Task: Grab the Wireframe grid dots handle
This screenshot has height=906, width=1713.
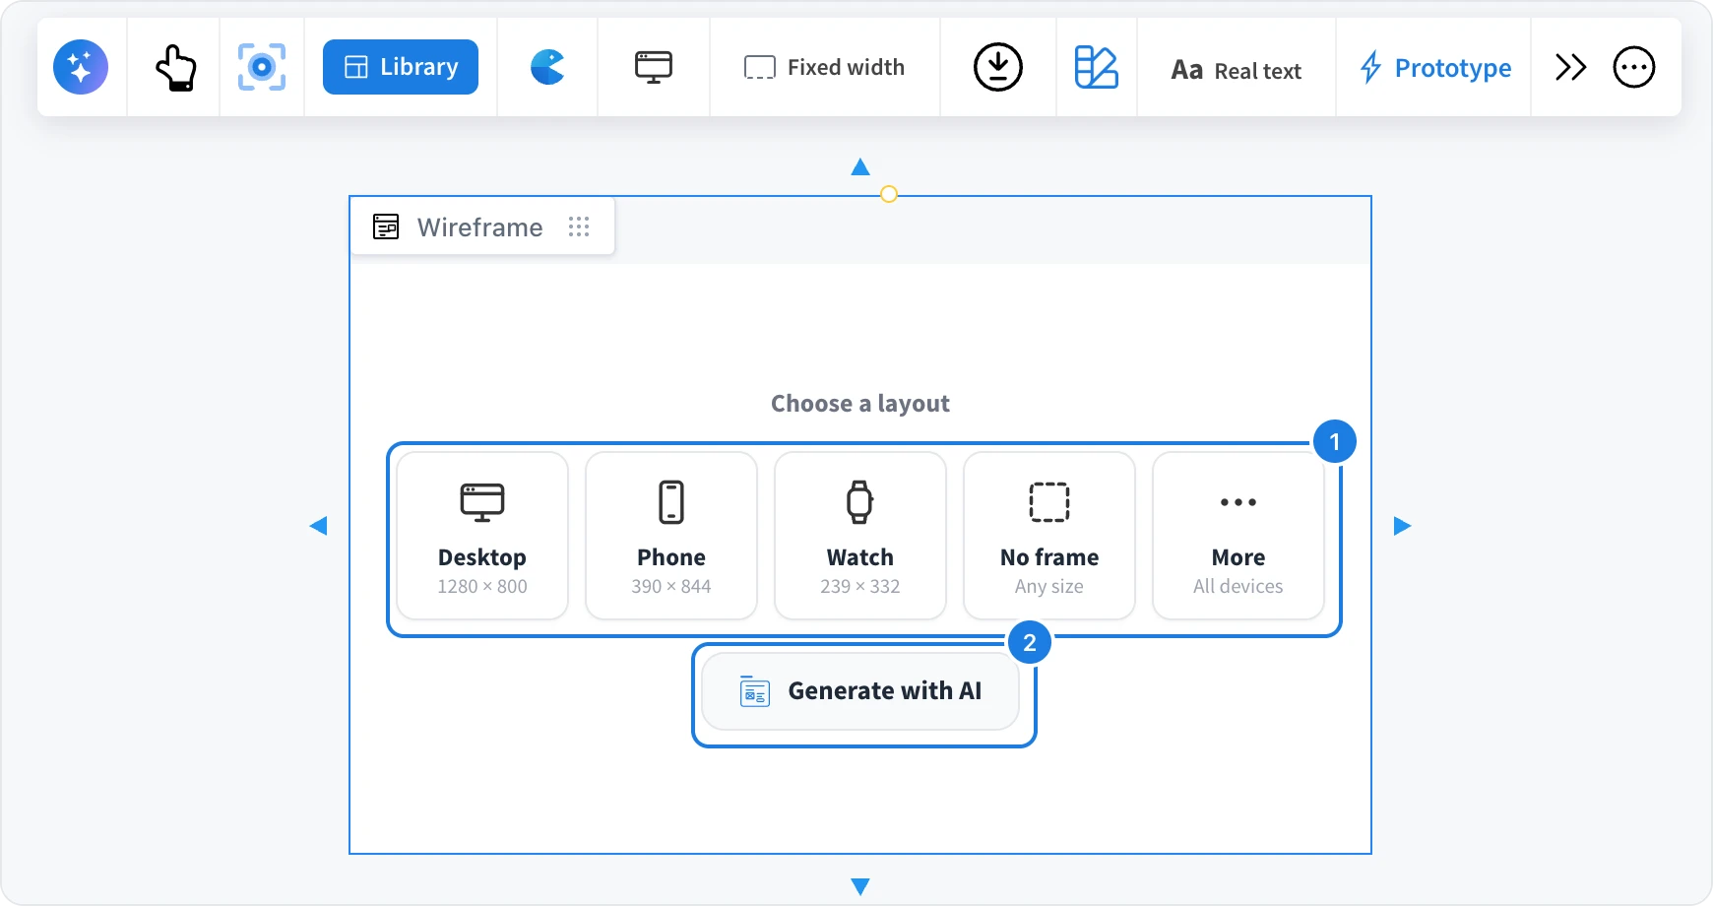Action: (579, 226)
